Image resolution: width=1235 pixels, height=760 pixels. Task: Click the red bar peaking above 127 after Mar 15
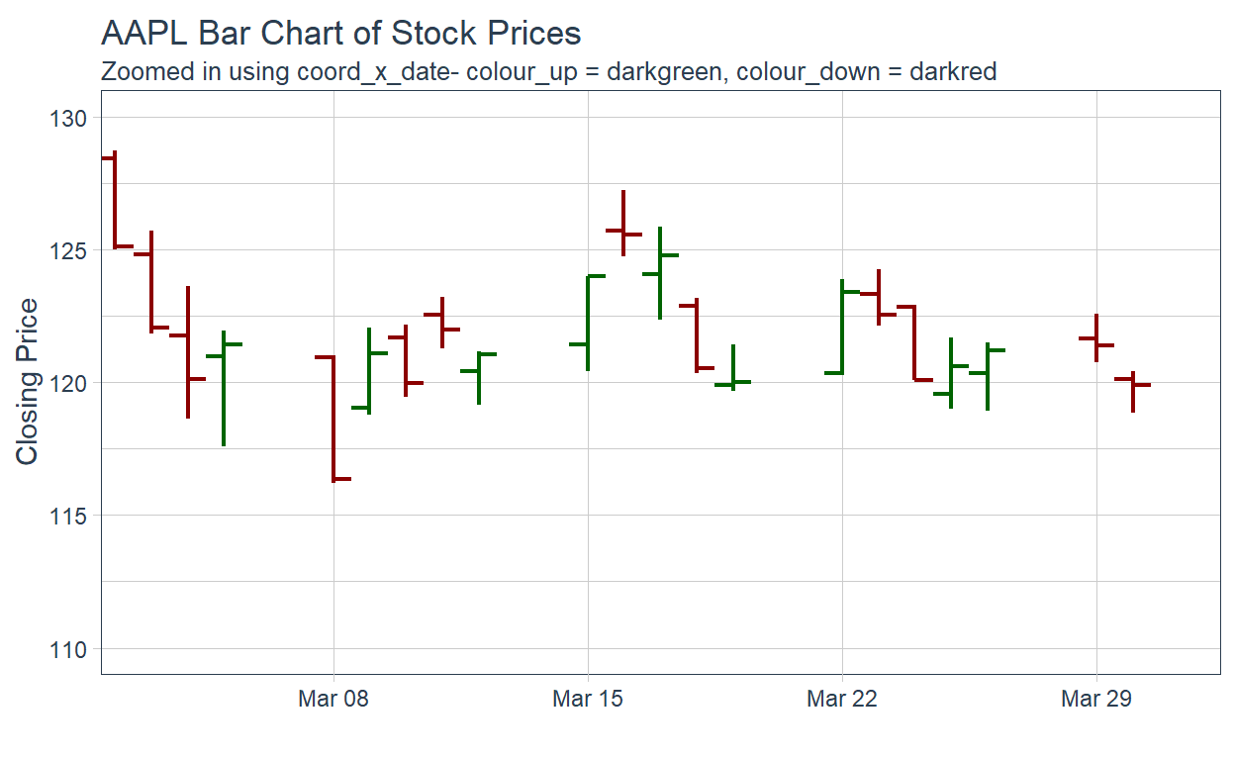tap(623, 223)
